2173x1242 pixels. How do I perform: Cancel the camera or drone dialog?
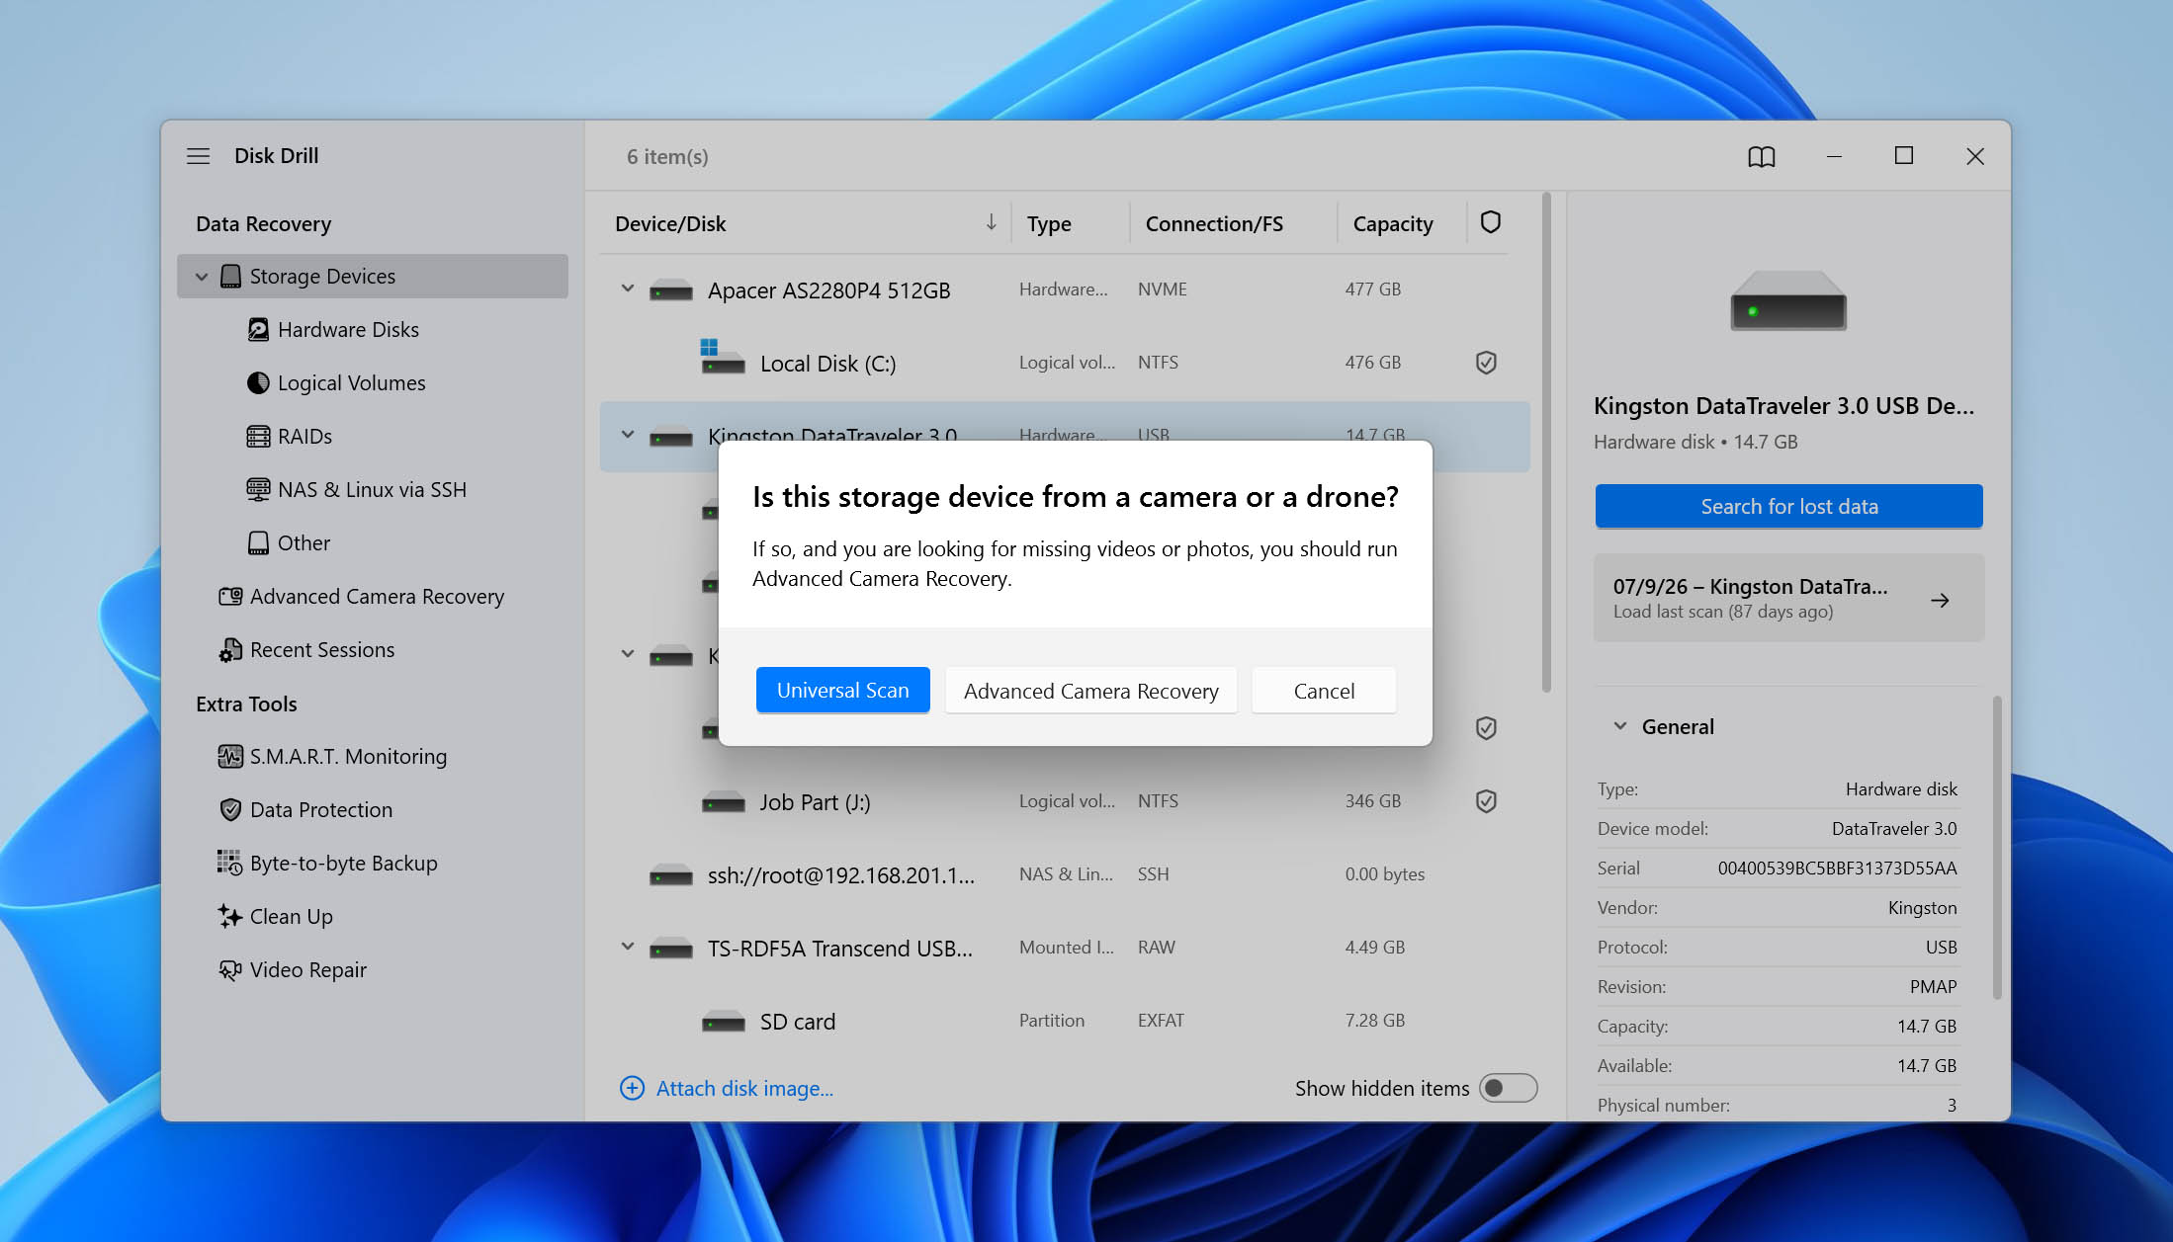click(x=1324, y=691)
